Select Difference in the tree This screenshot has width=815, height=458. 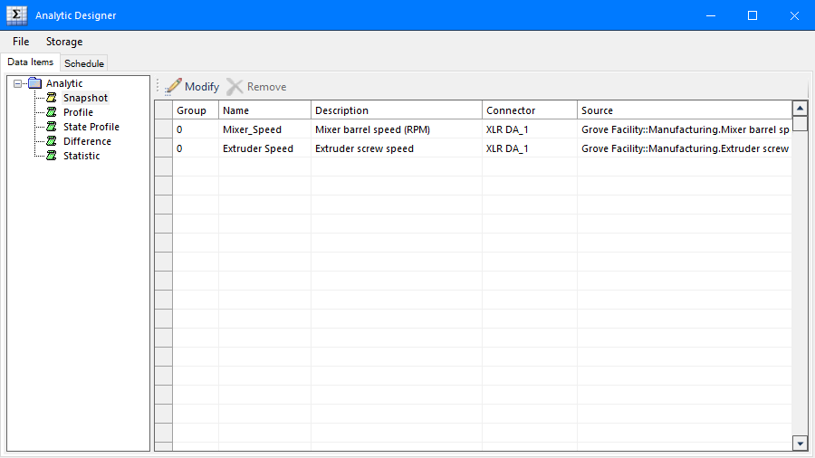[87, 141]
